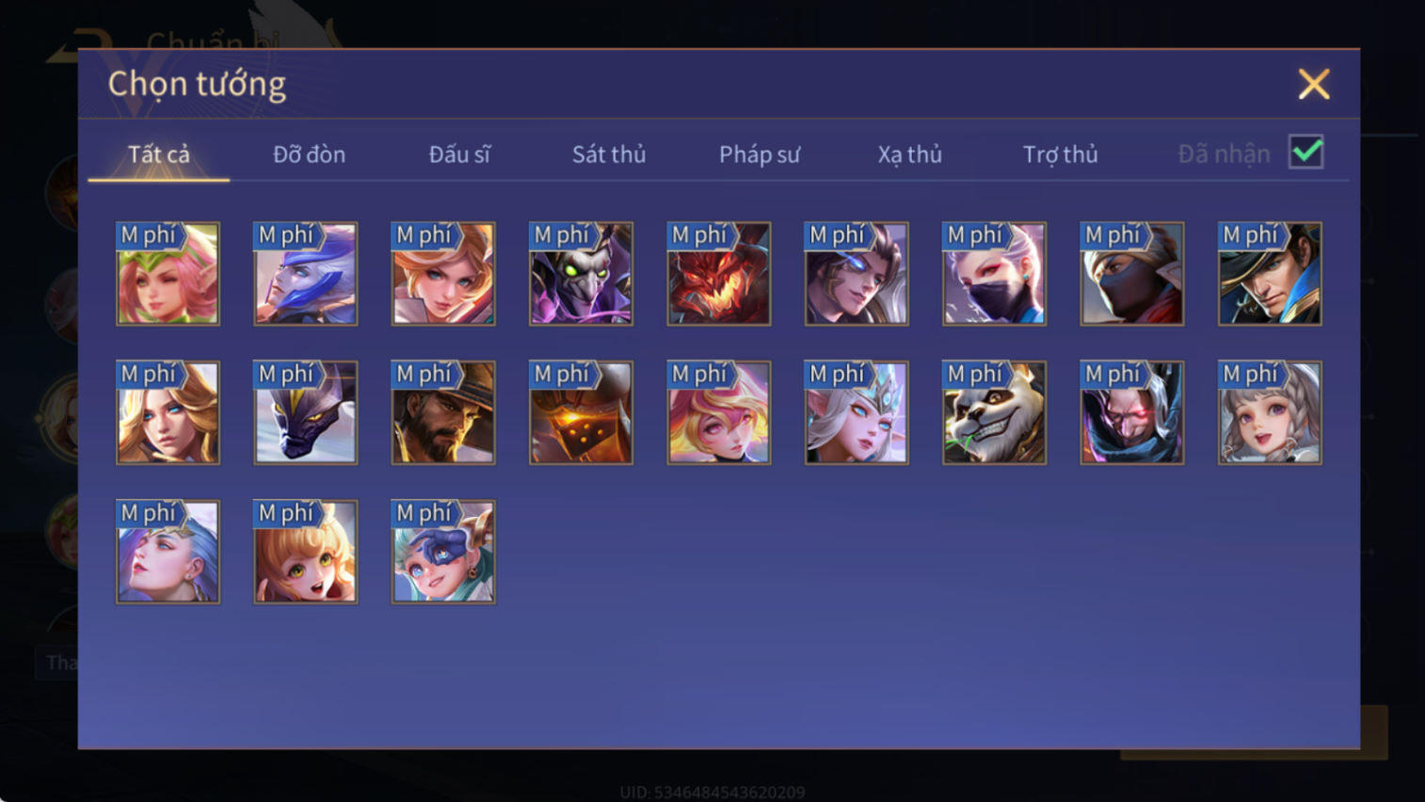Screen dimensions: 1425x802
Task: Uncheck the Đã nhận checkbox
Action: pyautogui.click(x=1306, y=152)
